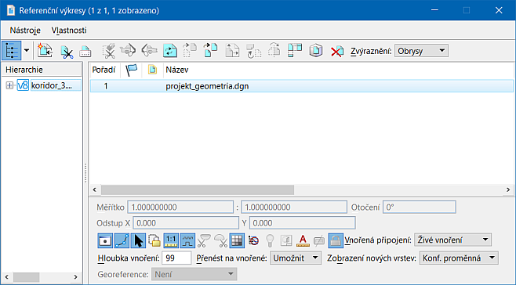Sort by the Název column header
Image resolution: width=516 pixels, height=285 pixels.
click(177, 70)
